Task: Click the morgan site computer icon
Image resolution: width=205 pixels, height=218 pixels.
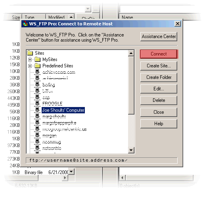Action: click(x=37, y=135)
